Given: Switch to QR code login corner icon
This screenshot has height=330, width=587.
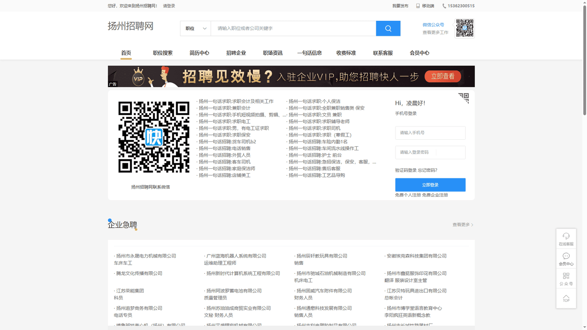Looking at the screenshot, I should pos(463,98).
